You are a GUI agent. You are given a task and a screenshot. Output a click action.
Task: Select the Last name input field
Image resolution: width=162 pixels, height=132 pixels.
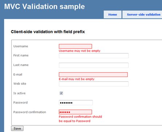pyautogui.click(x=94, y=65)
